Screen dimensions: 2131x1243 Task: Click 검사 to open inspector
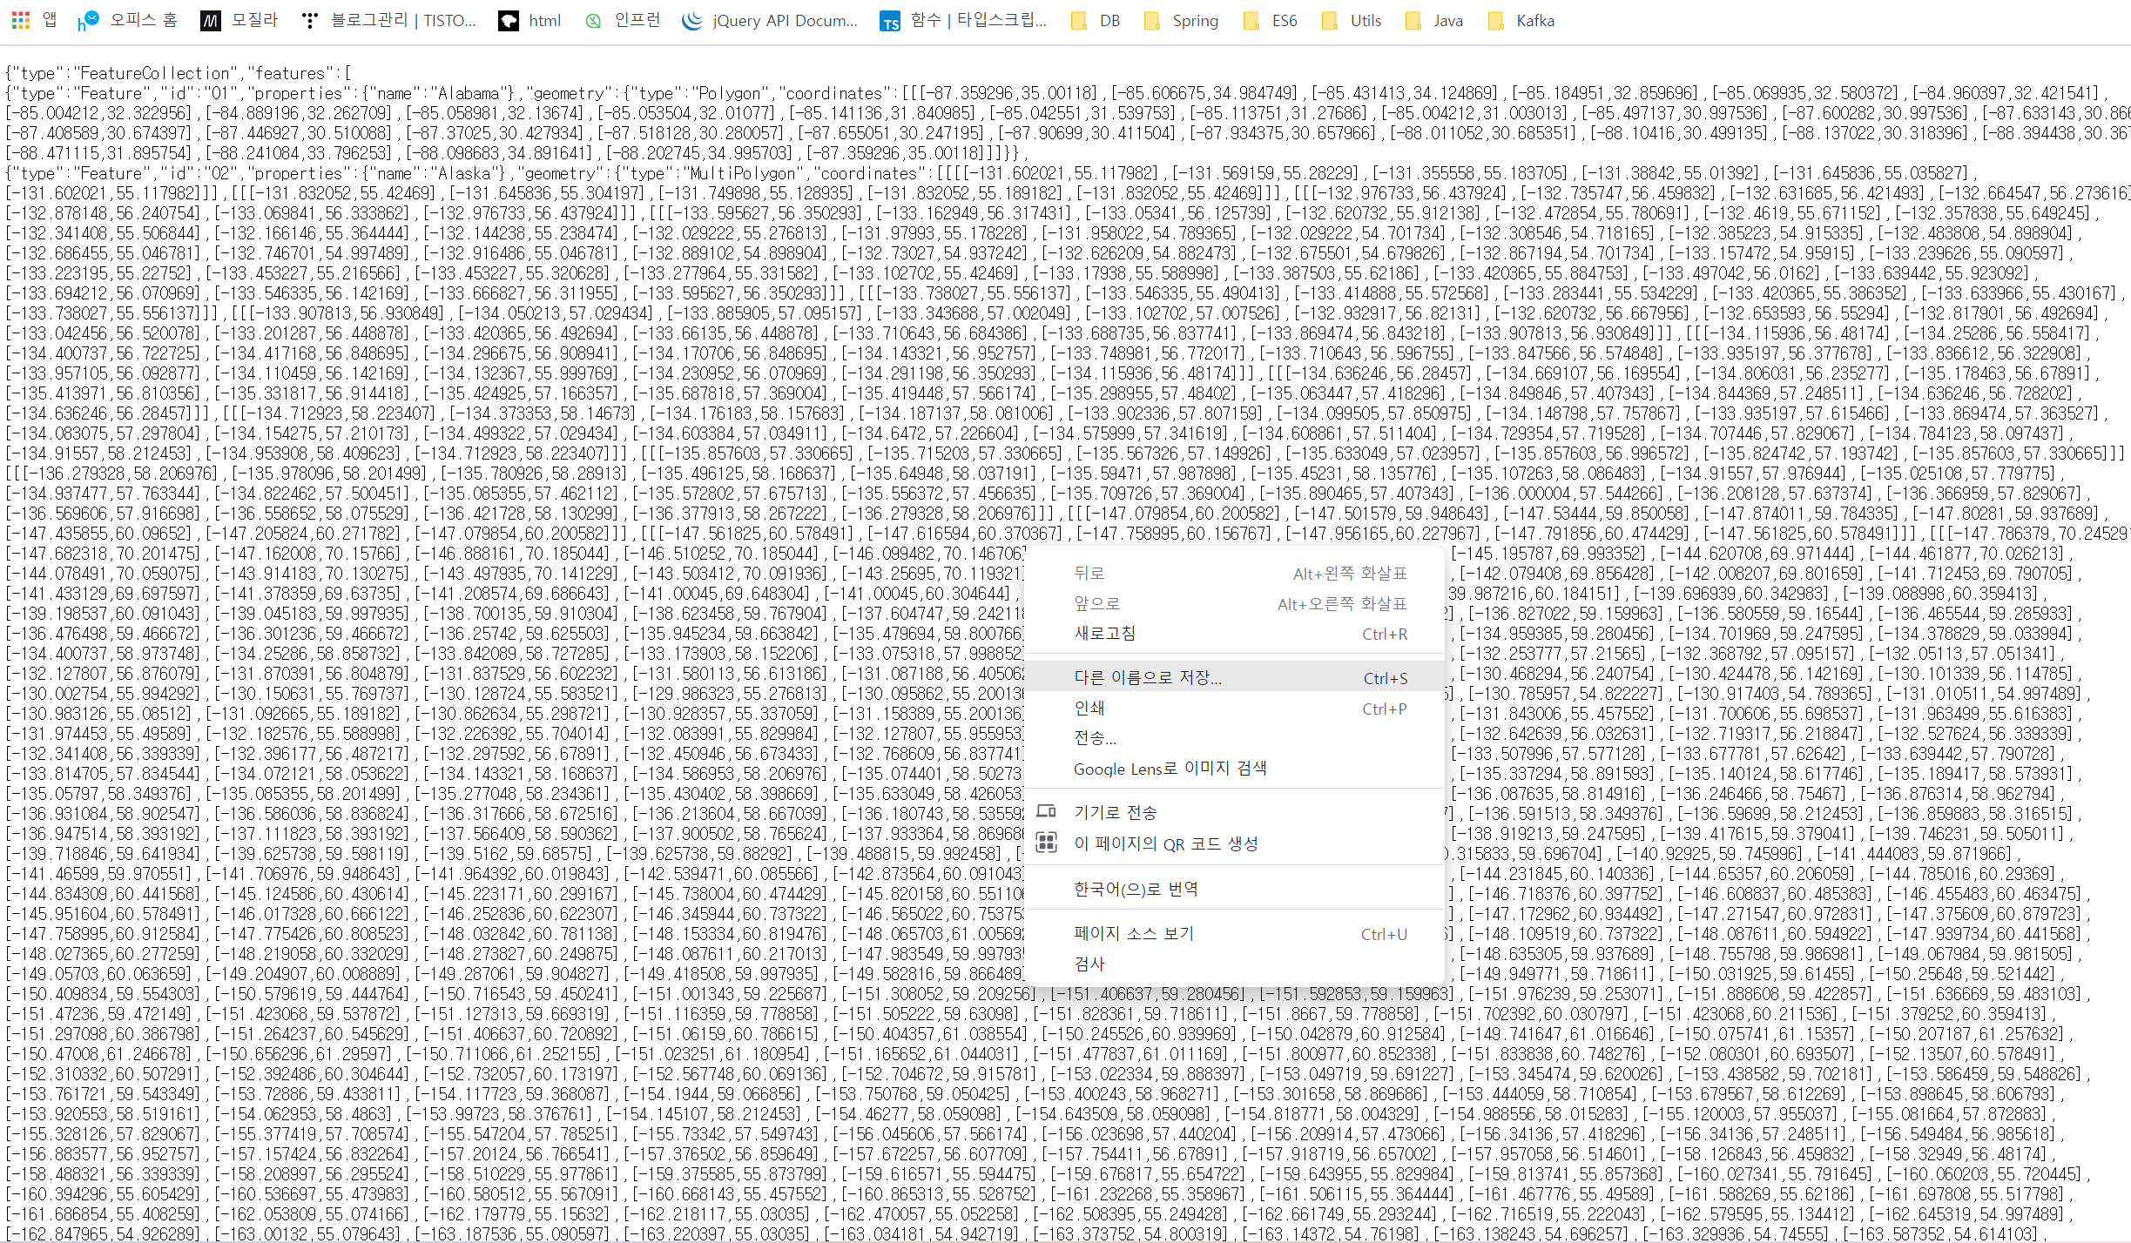tap(1089, 964)
